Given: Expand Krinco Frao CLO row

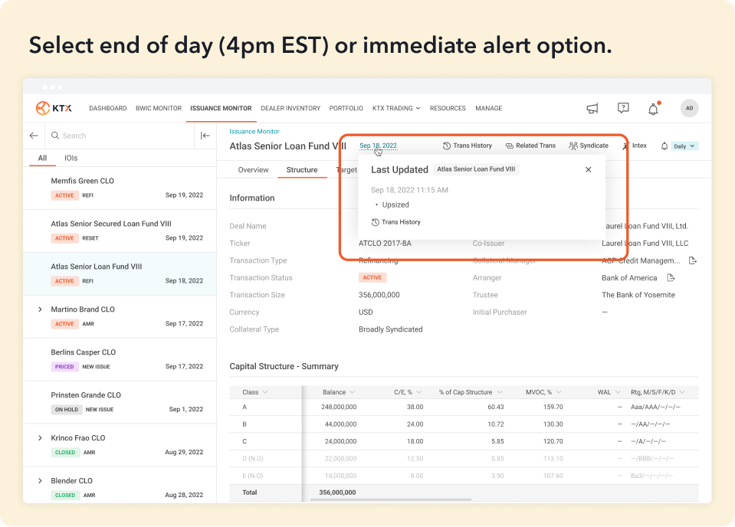Looking at the screenshot, I should click(40, 438).
